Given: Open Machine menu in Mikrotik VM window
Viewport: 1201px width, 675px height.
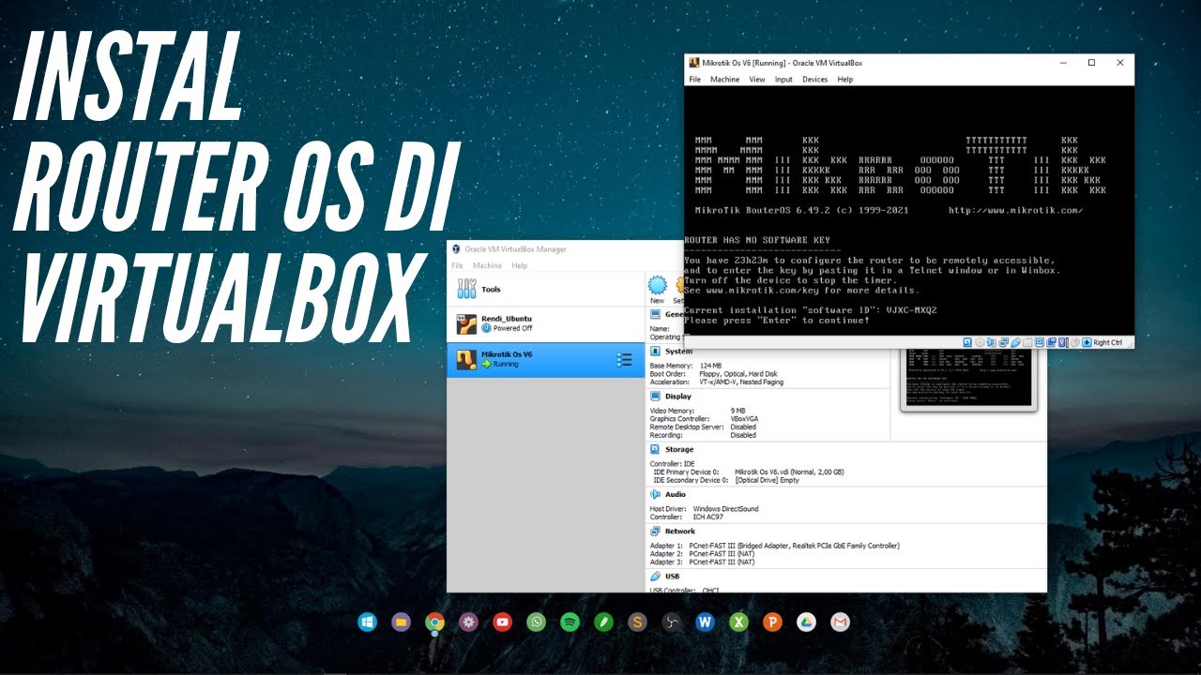Looking at the screenshot, I should tap(724, 80).
